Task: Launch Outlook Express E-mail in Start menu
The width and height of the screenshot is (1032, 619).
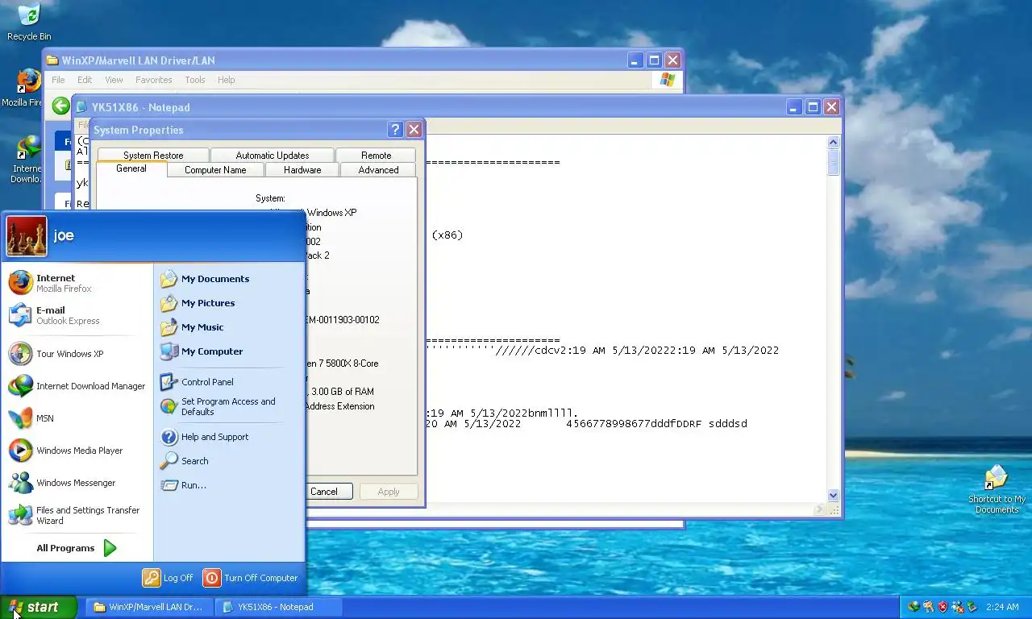Action: point(77,315)
